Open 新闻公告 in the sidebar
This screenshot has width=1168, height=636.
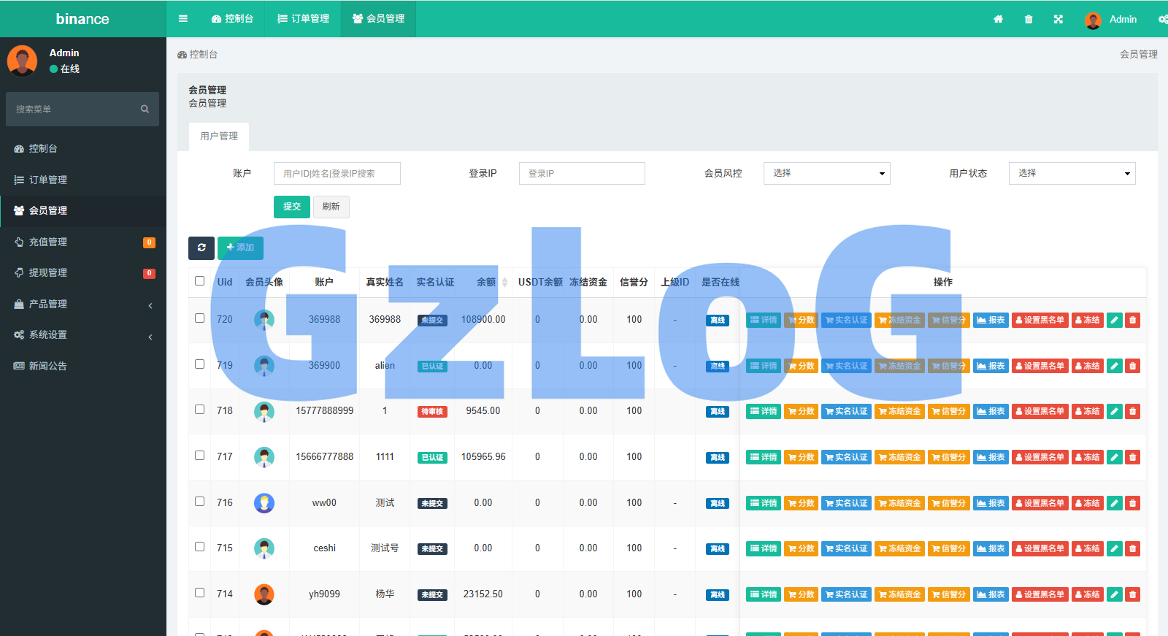click(83, 366)
